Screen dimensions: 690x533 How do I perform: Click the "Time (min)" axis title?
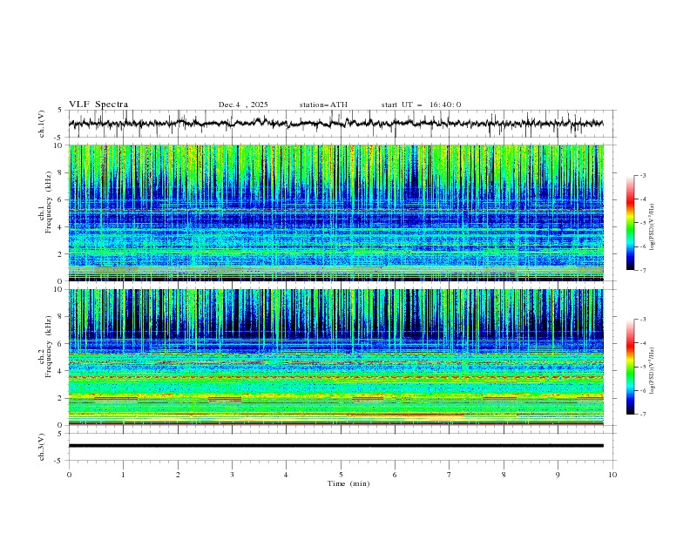point(348,483)
